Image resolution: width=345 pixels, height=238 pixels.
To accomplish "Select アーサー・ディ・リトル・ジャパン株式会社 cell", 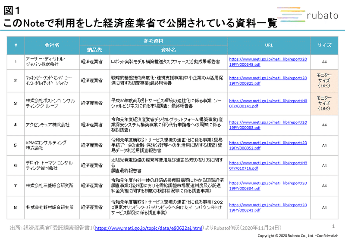I will pyautogui.click(x=52, y=62).
